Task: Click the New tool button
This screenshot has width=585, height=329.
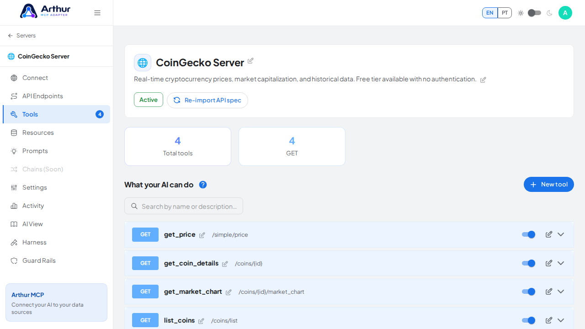Action: pyautogui.click(x=549, y=185)
